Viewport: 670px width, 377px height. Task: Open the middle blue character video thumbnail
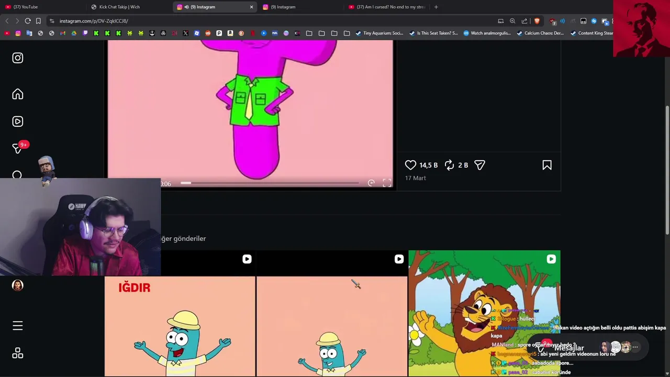pyautogui.click(x=332, y=314)
